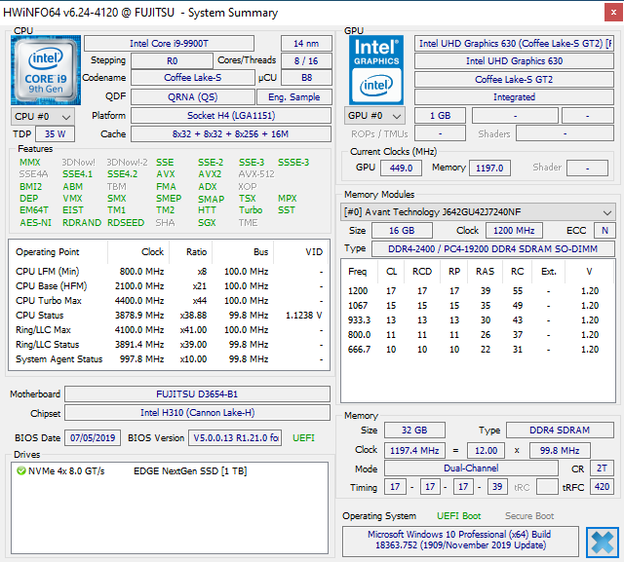Click the Socket H4 (LGA1151) platform field

pos(231,116)
